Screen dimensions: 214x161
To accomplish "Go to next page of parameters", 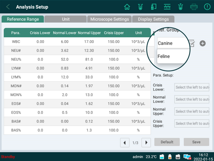I will [146, 143].
